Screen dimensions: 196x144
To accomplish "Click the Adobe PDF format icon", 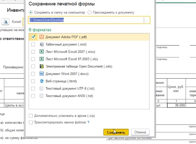I will tap(42, 37).
